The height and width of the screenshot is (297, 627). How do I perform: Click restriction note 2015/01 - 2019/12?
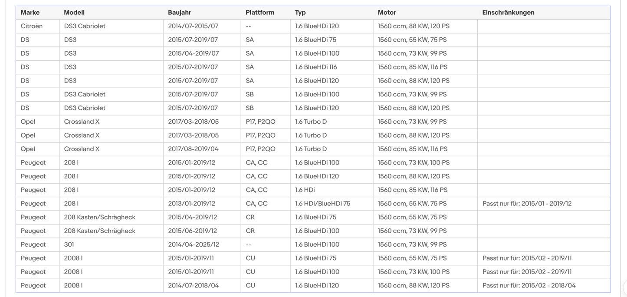click(527, 204)
